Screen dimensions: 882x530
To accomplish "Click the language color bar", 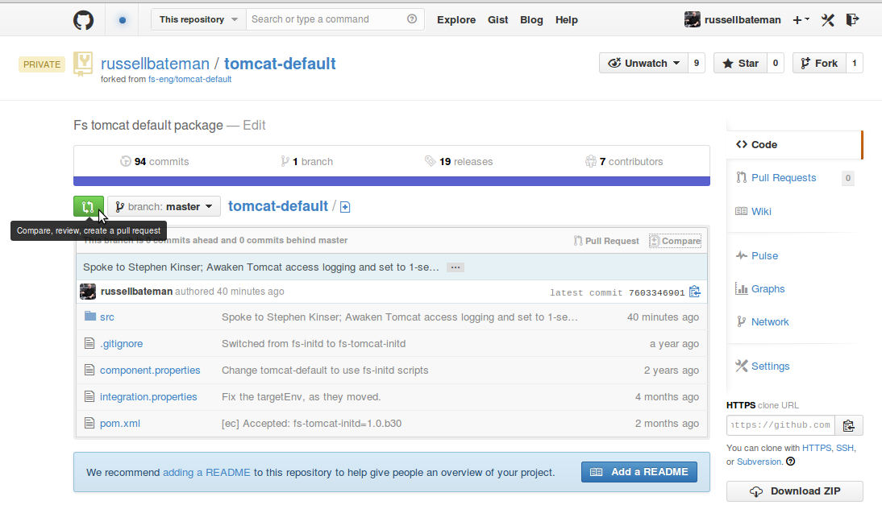I will pyautogui.click(x=392, y=181).
